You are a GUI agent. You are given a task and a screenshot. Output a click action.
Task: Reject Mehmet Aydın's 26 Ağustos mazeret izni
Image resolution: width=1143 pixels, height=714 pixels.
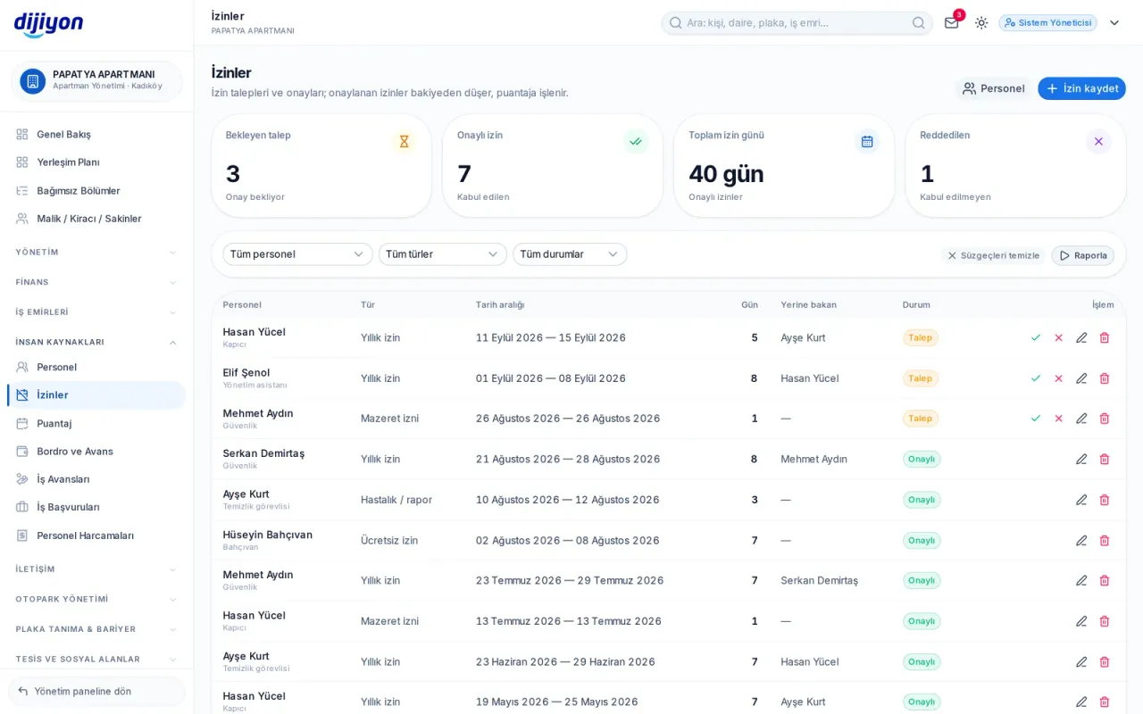1058,419
